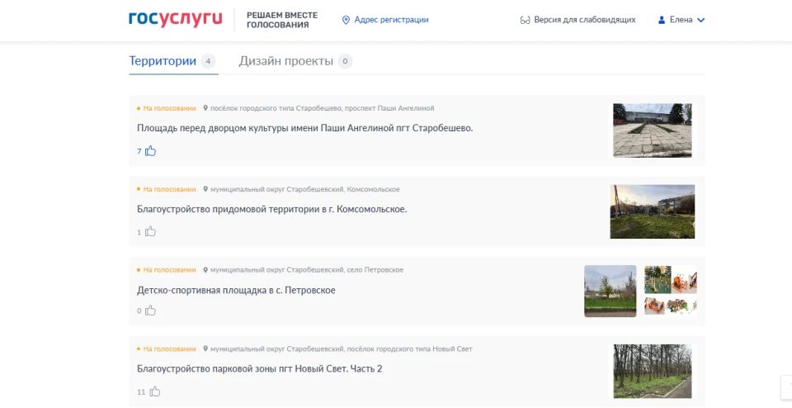Open Благоустройство парковой зоны пгт Новый Свет

[260, 369]
